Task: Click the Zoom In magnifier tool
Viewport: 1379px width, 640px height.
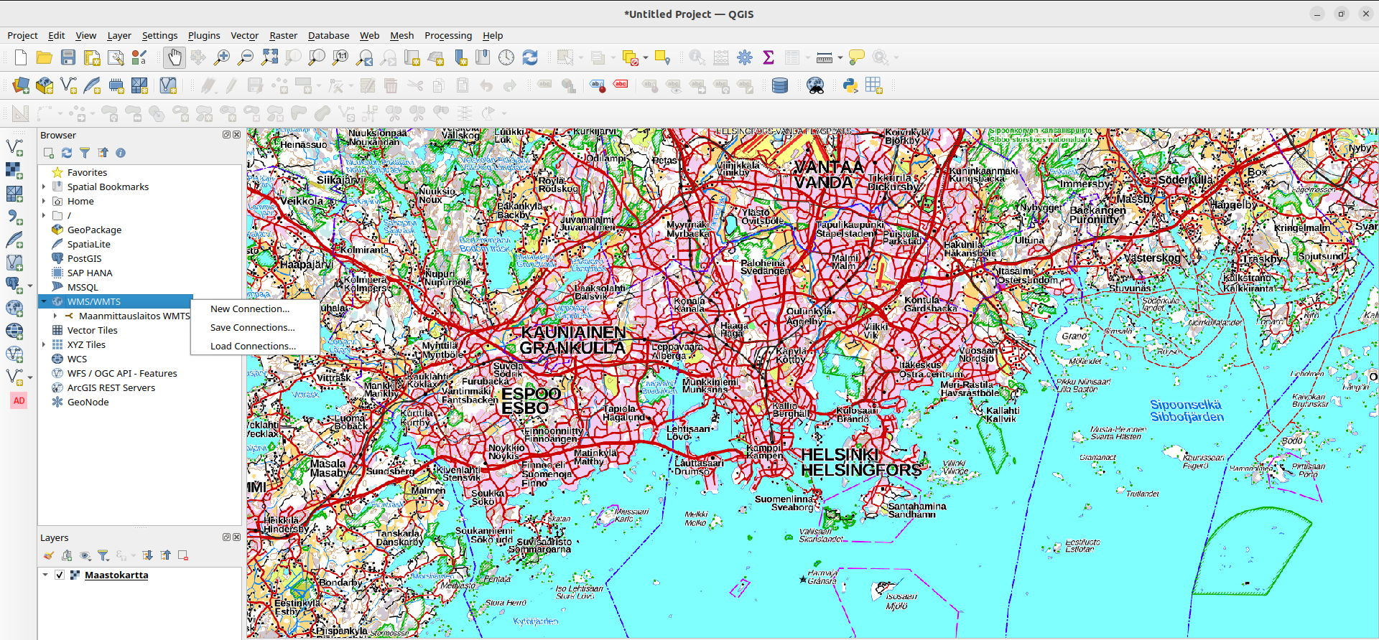Action: tap(222, 57)
